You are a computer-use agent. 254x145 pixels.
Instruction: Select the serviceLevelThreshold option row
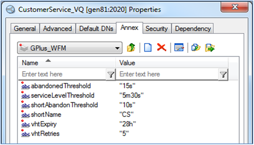[x=128, y=96]
